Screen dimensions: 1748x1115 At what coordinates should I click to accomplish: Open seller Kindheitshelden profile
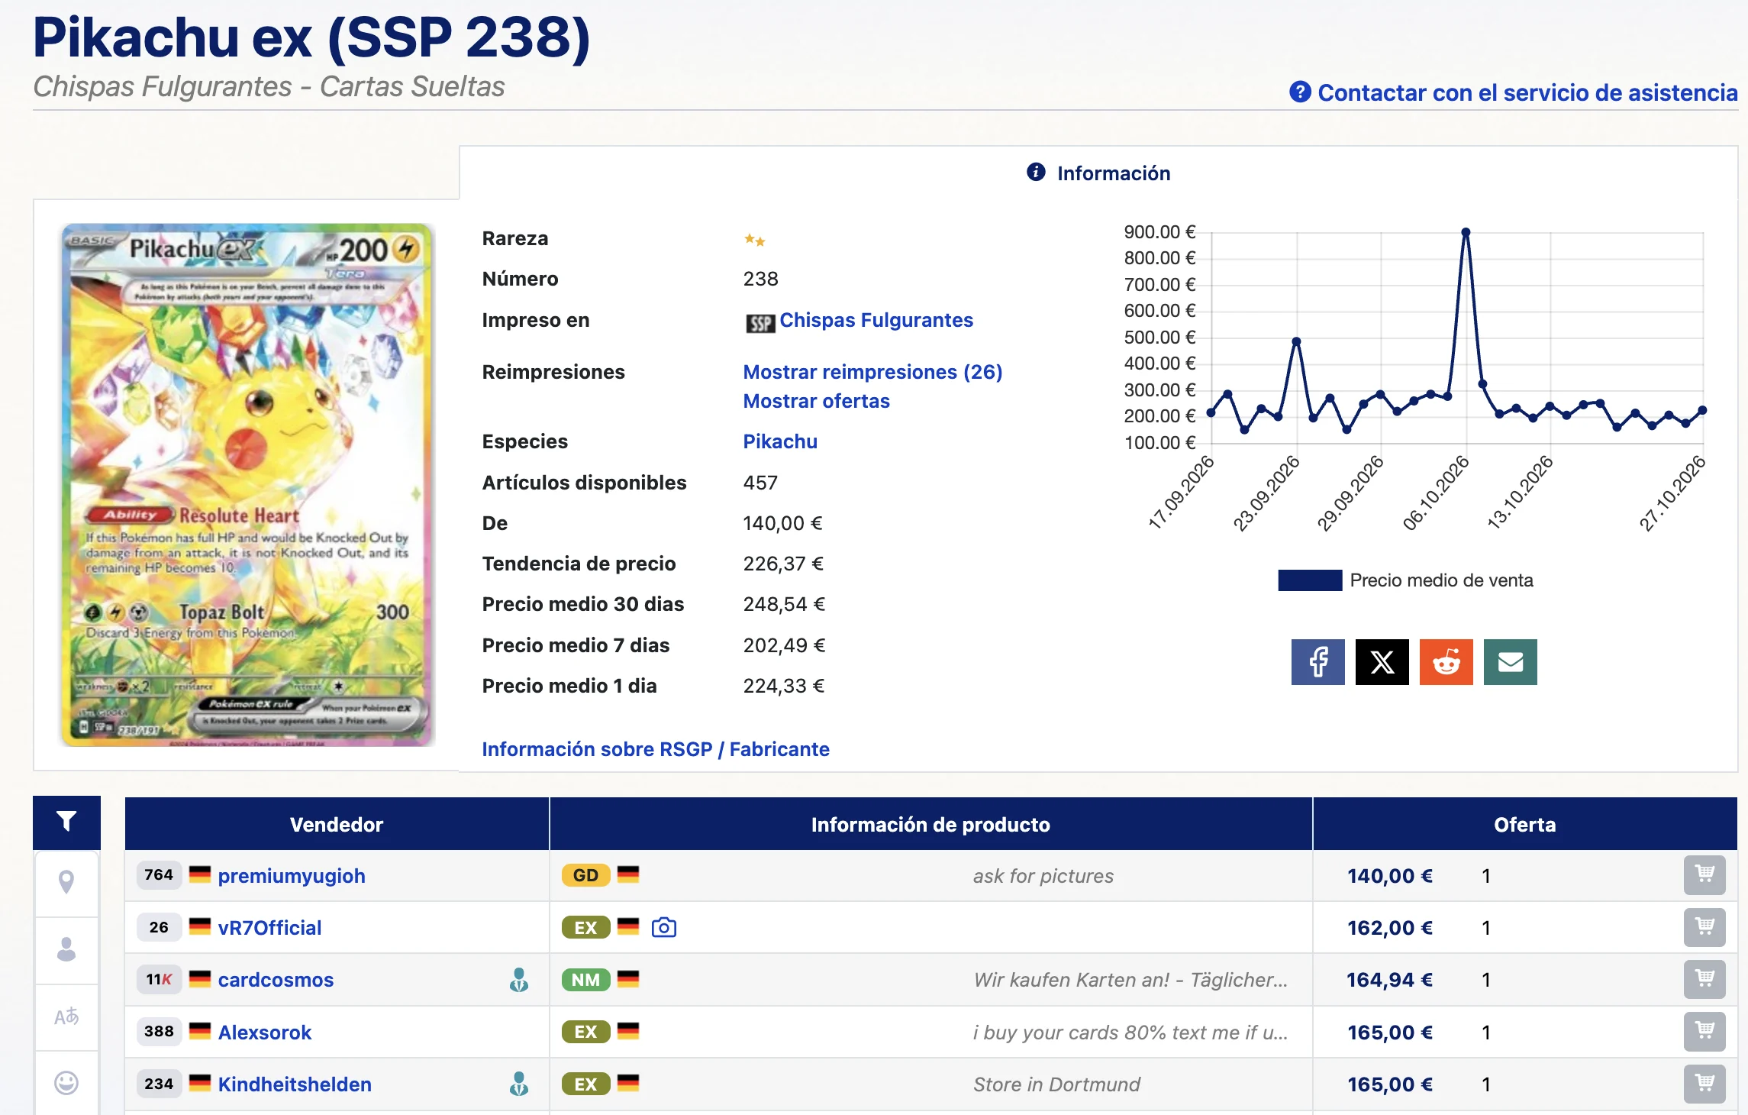click(295, 1084)
